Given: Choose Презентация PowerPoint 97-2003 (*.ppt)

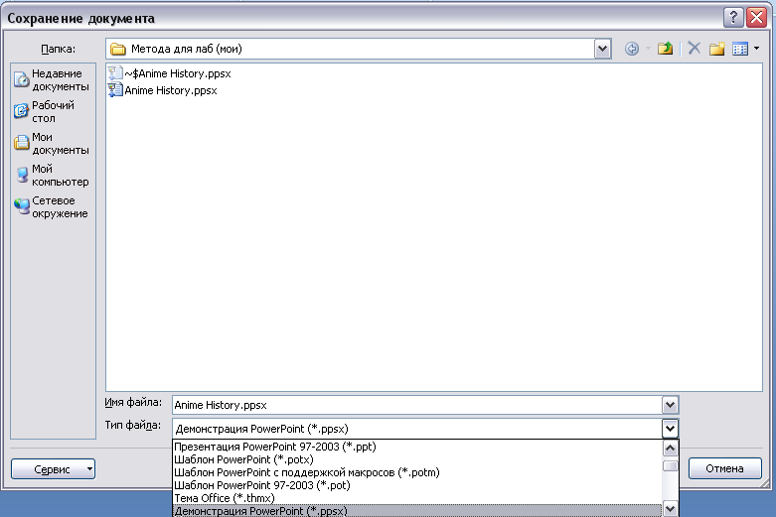Looking at the screenshot, I should click(x=417, y=447).
